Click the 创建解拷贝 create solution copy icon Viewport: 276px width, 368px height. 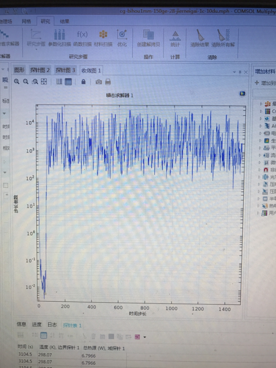click(x=148, y=34)
